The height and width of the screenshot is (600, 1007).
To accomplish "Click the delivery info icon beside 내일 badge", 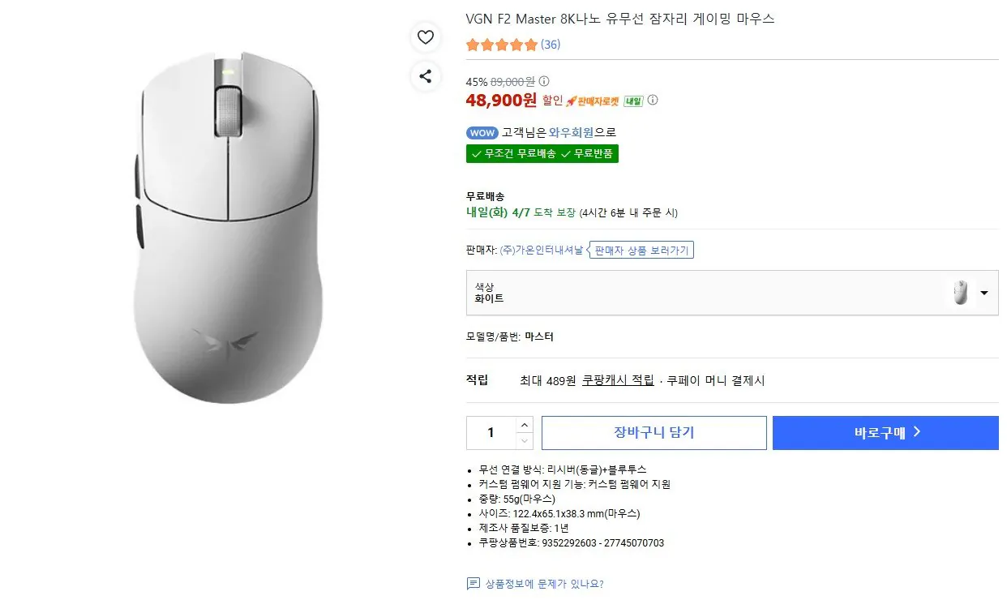I will point(653,100).
